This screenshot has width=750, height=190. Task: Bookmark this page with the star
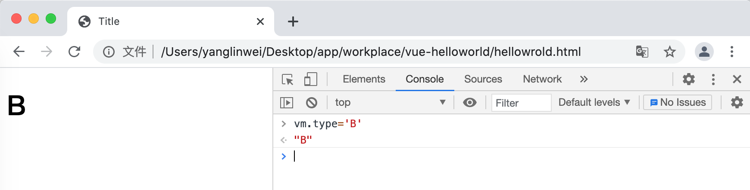point(669,52)
